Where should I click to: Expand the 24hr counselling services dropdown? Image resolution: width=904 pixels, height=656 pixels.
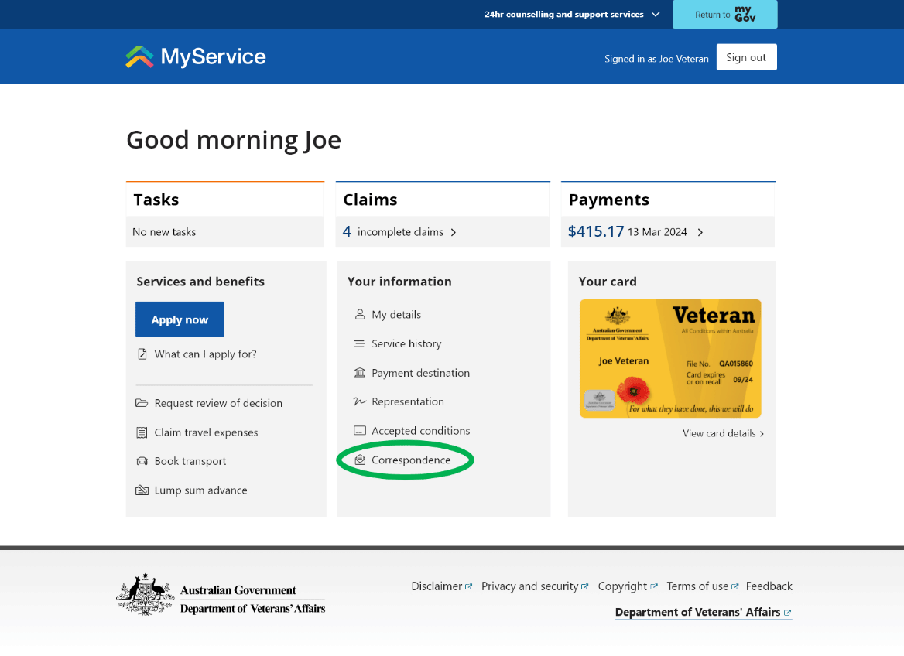click(655, 14)
